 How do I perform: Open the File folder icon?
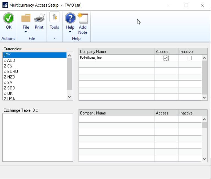[26, 18]
